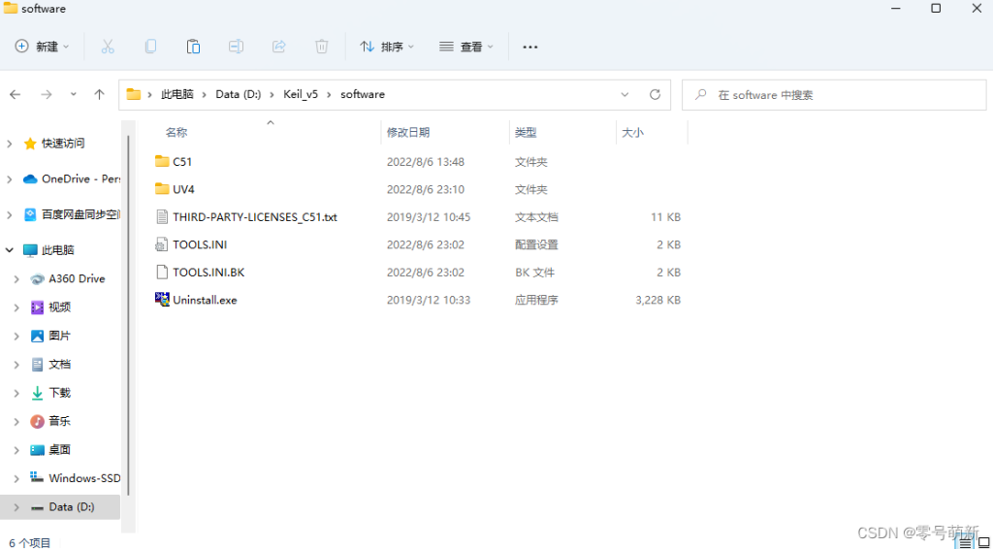Click the Share icon in toolbar
This screenshot has width=993, height=549.
[278, 47]
